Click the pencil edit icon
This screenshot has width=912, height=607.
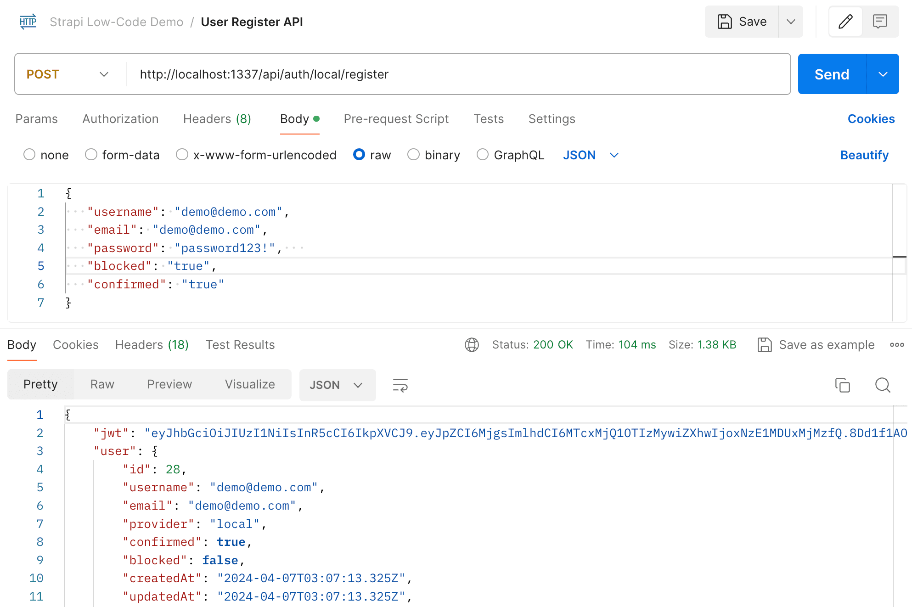point(845,22)
